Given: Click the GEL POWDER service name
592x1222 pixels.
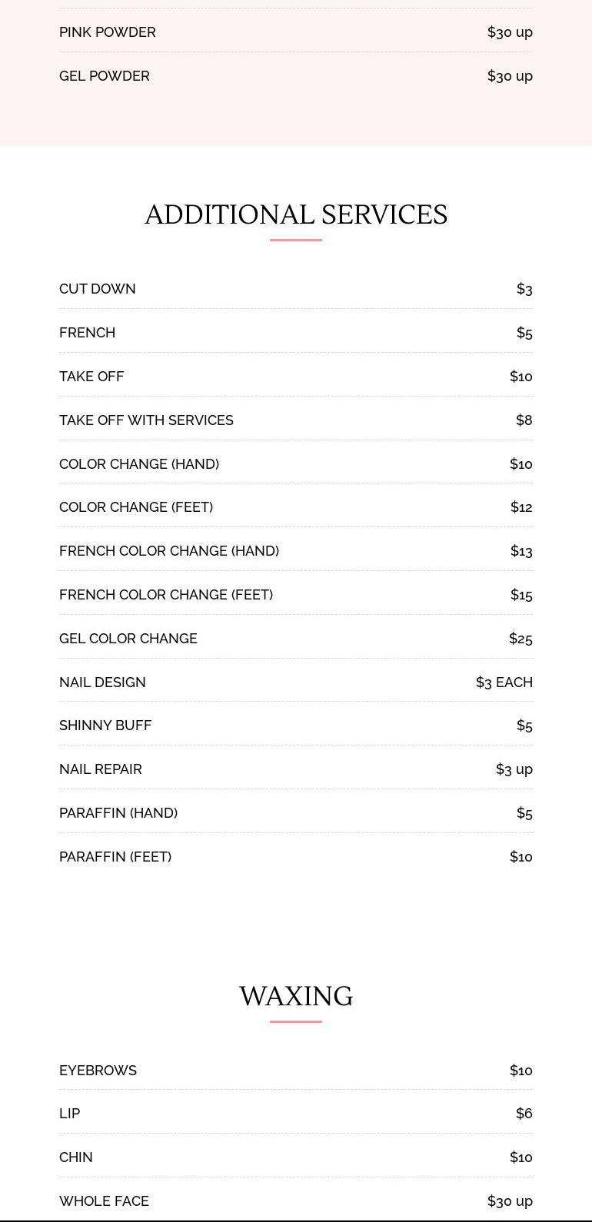Looking at the screenshot, I should (x=105, y=76).
